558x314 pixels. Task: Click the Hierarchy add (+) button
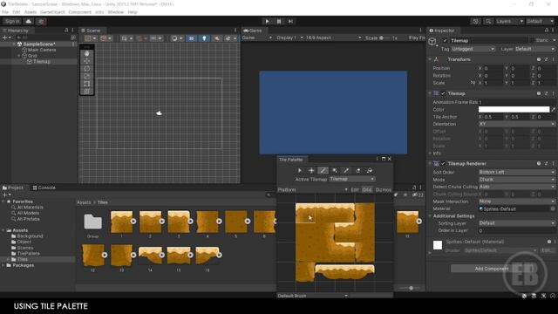5,38
